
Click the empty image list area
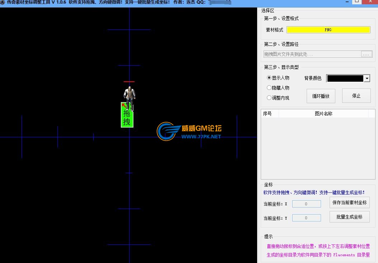point(318,148)
